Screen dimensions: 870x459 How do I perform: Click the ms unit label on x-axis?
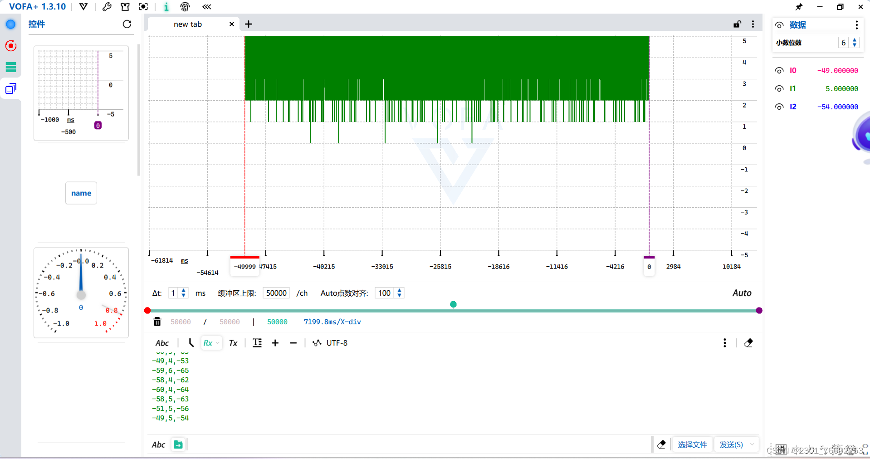185,261
